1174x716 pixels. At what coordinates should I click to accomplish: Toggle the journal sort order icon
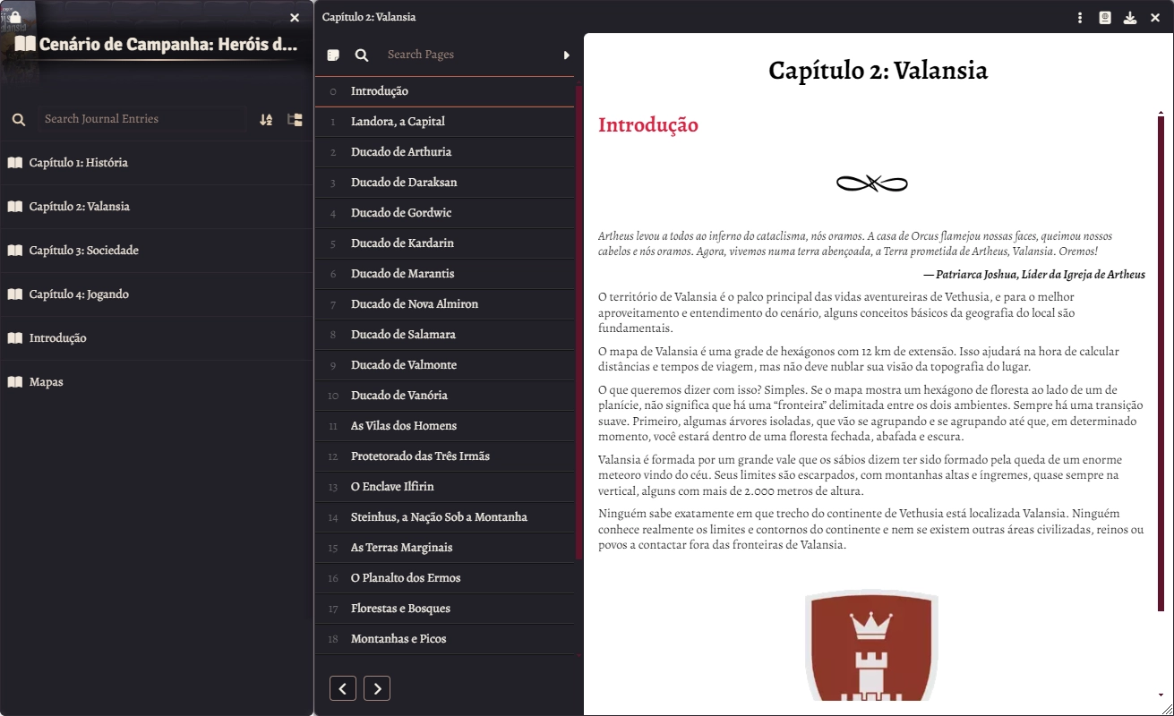click(266, 119)
